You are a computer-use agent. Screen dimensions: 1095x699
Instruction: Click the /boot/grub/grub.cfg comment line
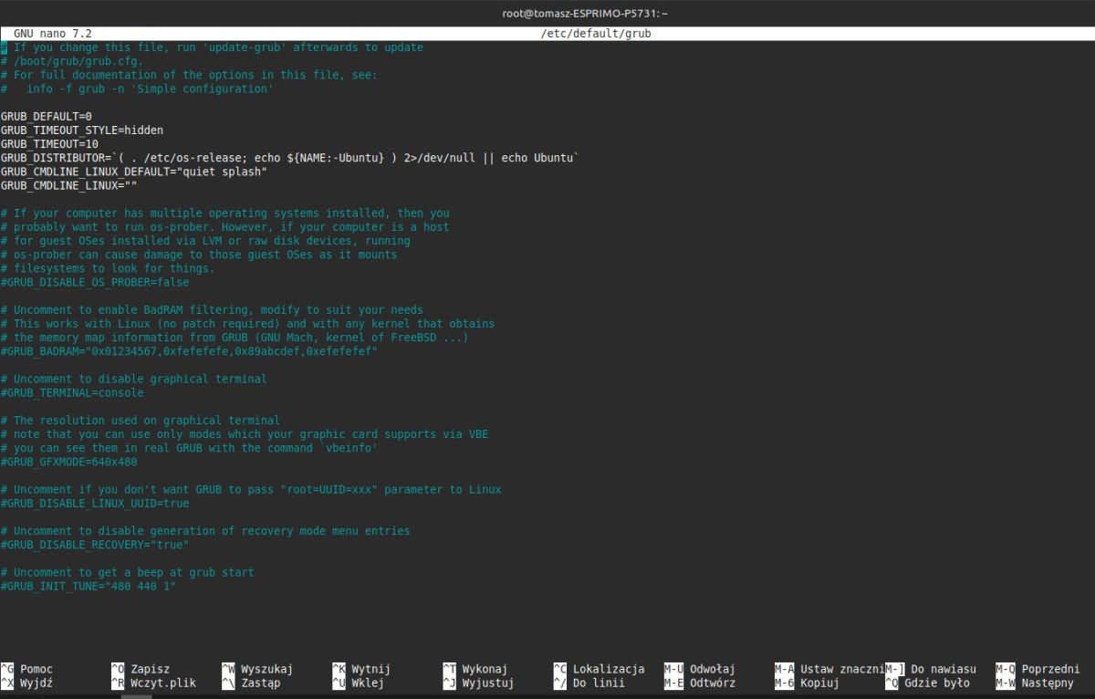click(x=72, y=61)
